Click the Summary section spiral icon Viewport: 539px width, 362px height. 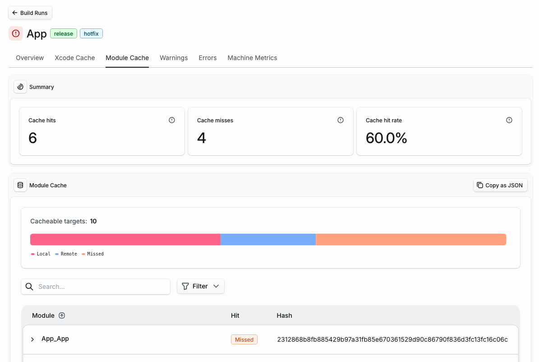click(20, 87)
